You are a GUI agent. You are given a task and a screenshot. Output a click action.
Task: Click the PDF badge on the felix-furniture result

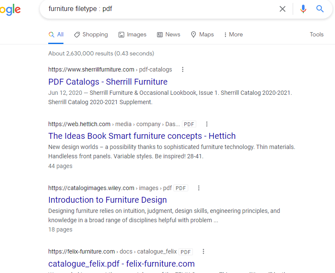(186, 252)
